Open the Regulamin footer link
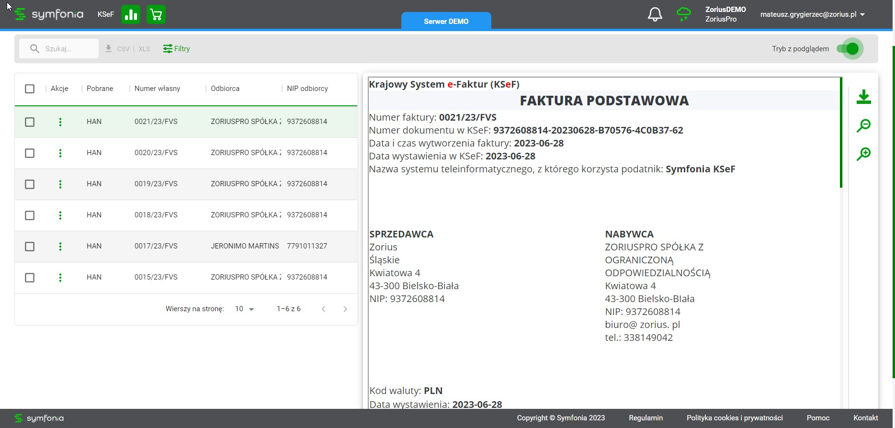Image resolution: width=895 pixels, height=428 pixels. [x=646, y=418]
